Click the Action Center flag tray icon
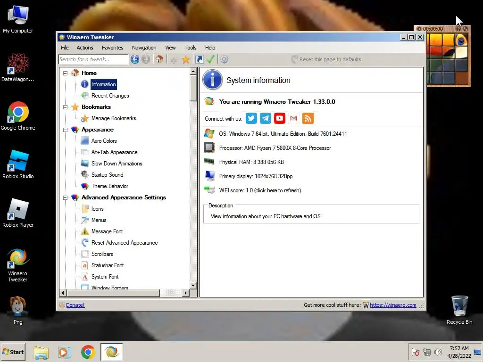483x362 pixels. tap(415, 352)
